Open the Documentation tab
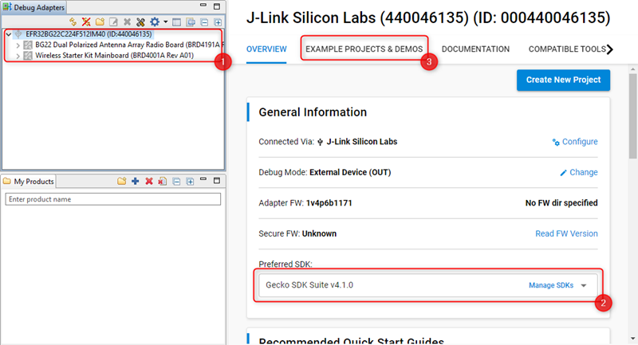Screen dimensions: 638x345 click(475, 49)
